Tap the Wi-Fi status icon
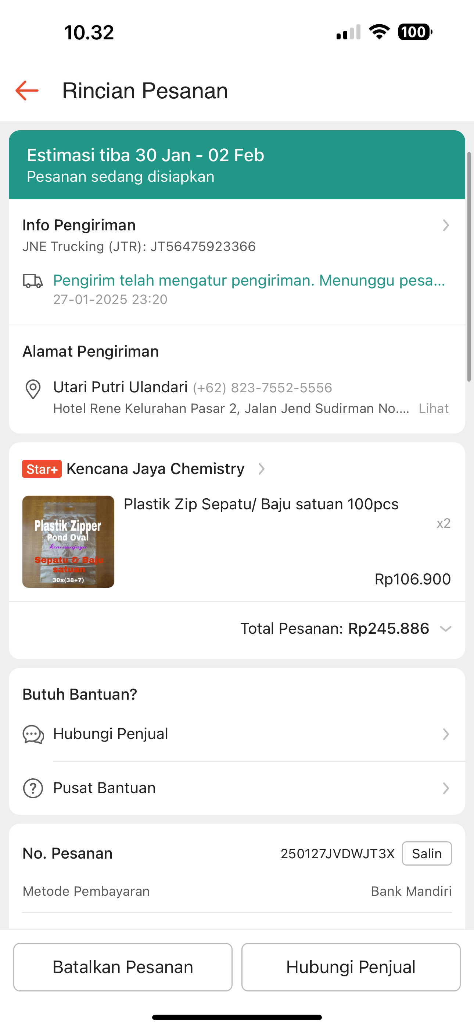This screenshot has height=1029, width=474. (x=379, y=32)
